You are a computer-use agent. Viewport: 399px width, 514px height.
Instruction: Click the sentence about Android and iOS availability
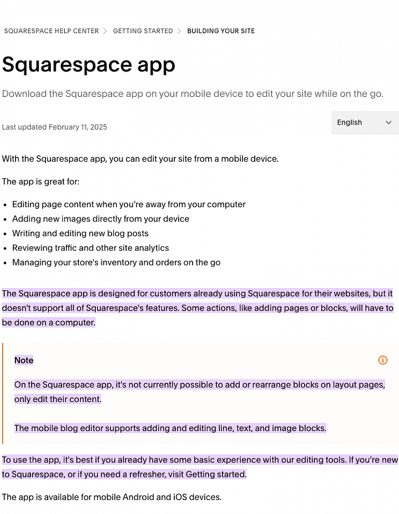coord(112,497)
